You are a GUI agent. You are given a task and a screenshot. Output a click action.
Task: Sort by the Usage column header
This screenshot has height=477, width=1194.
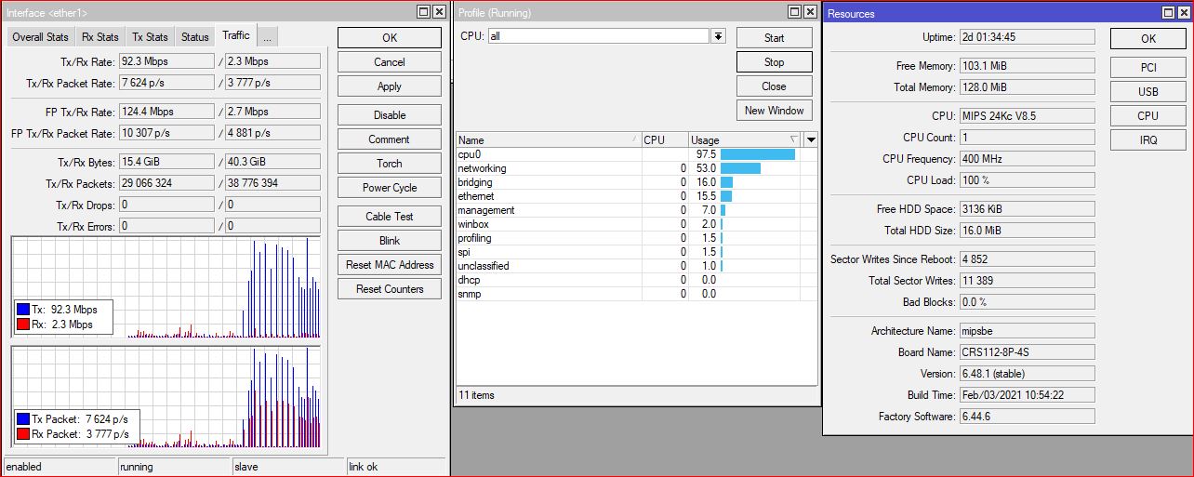[x=745, y=140]
